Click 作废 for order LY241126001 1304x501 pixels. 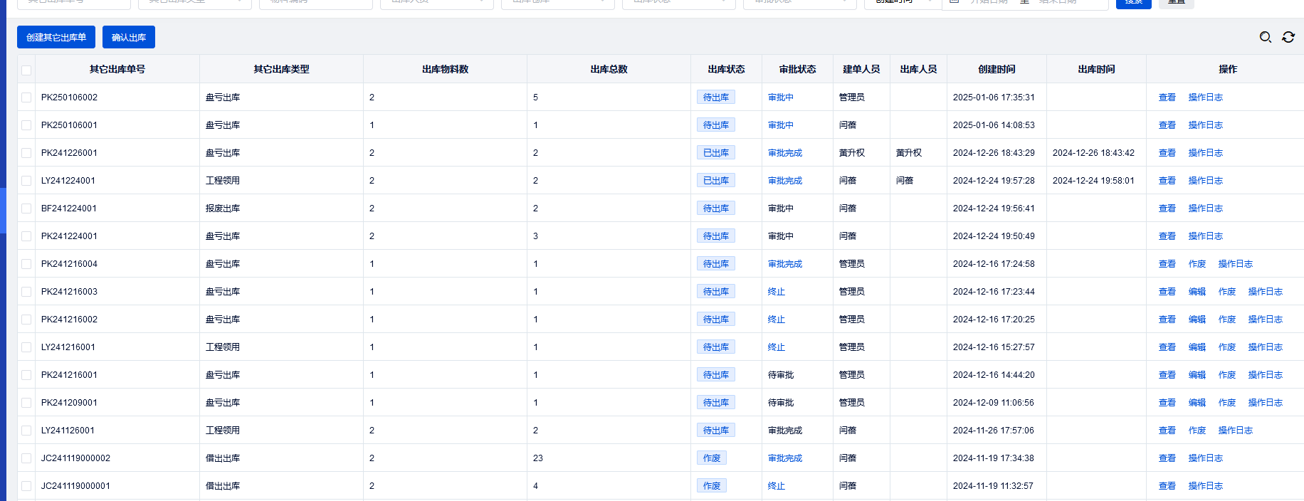(1197, 431)
